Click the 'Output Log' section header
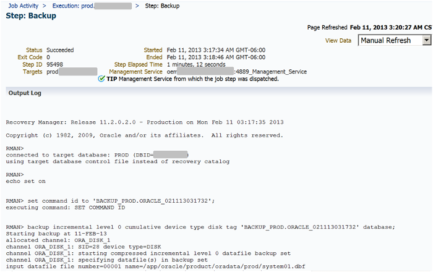Screen dimensions: 433x272 (x=25, y=93)
